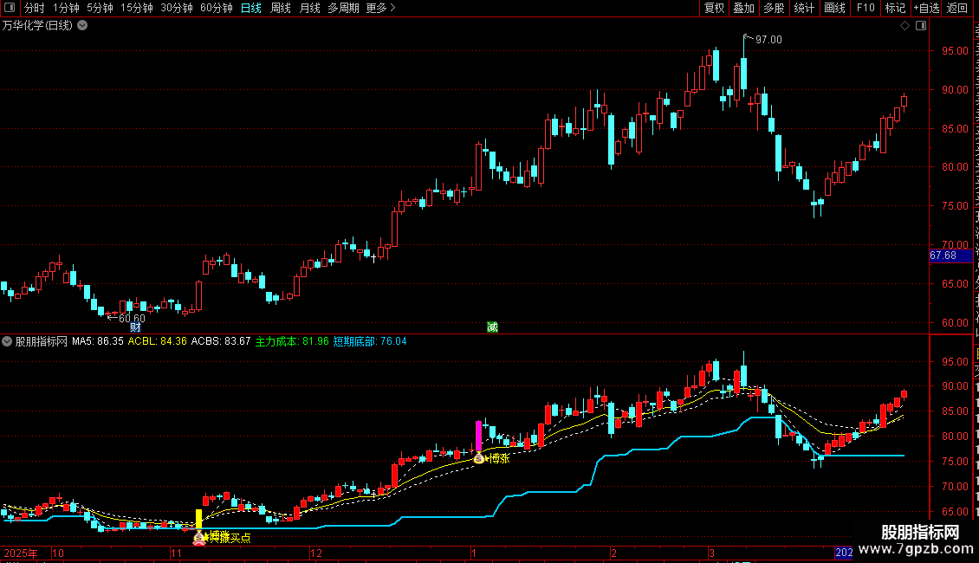Expand 股朋指标网 indicator dropdown arrow
This screenshot has width=979, height=563.
pos(7,341)
